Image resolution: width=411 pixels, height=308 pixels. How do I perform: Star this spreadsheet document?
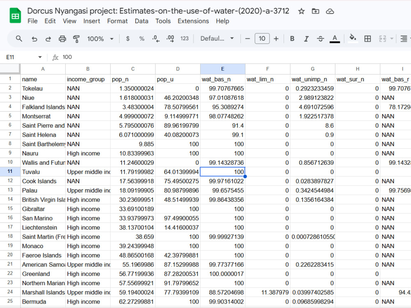point(301,11)
